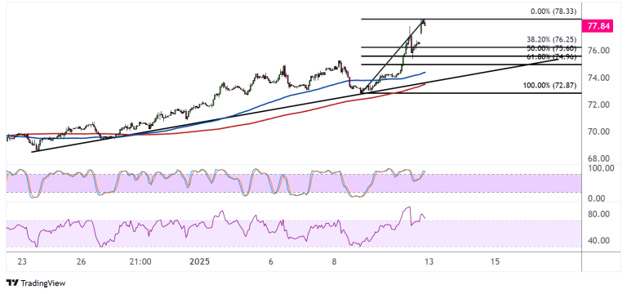This screenshot has height=294, width=627.
Task: Click the date label 23 on time axis
Action: pyautogui.click(x=22, y=262)
